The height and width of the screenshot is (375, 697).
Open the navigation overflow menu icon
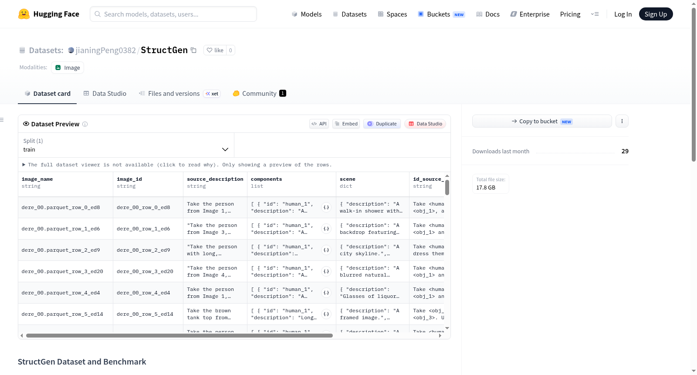tap(595, 14)
